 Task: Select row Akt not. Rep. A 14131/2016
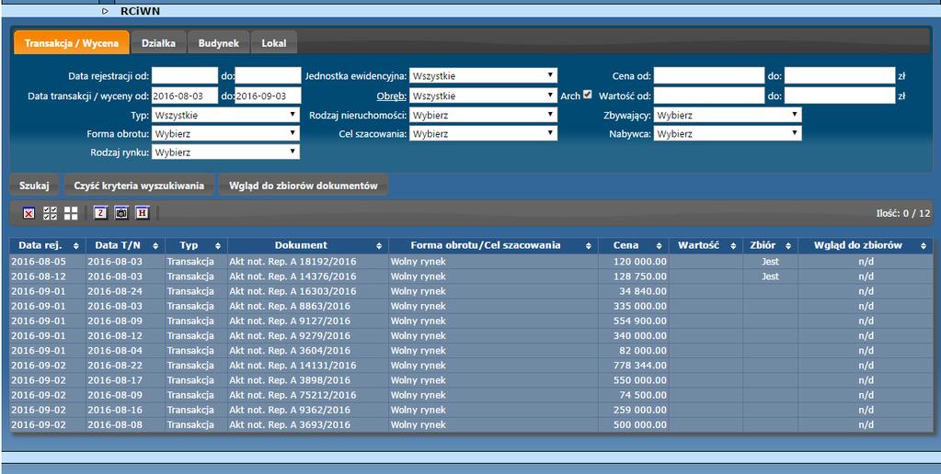(x=471, y=365)
